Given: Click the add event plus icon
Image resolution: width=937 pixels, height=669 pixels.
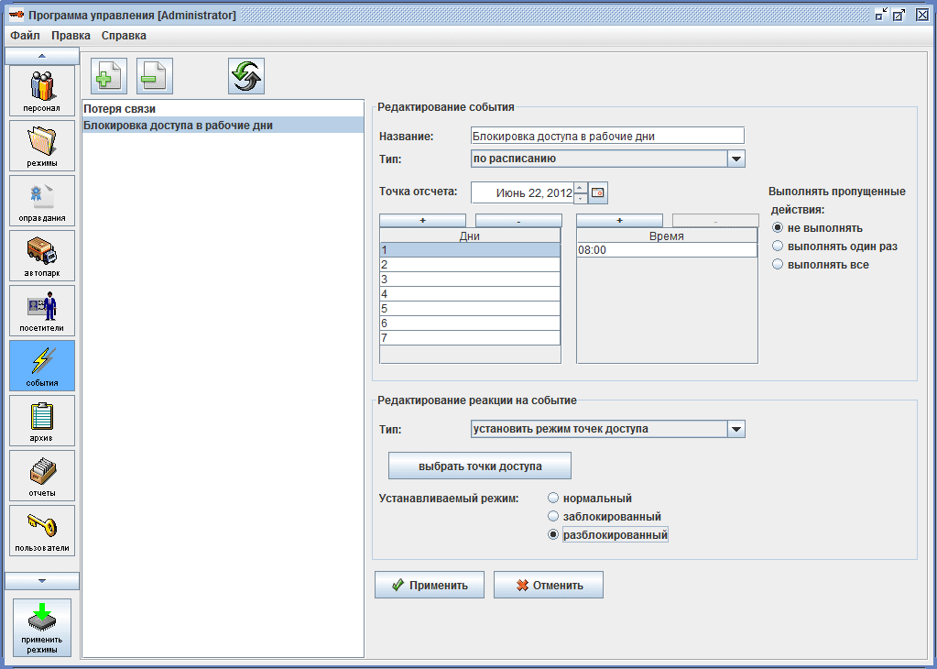Looking at the screenshot, I should pyautogui.click(x=109, y=76).
